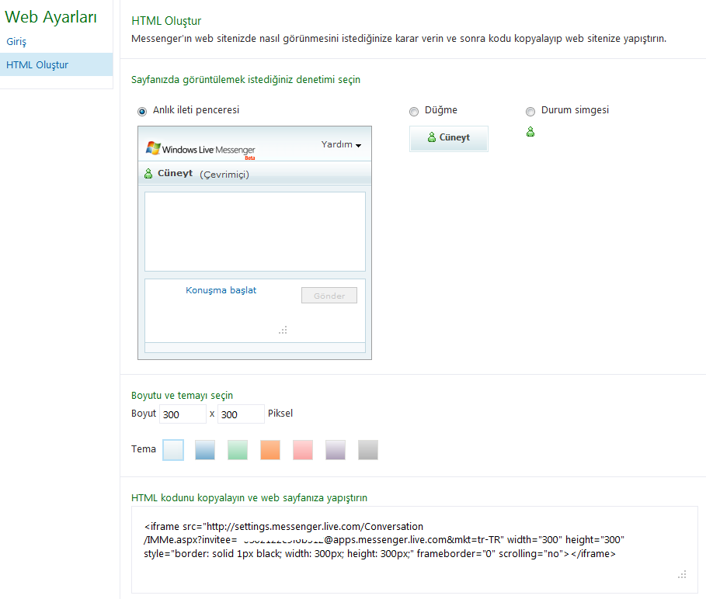Click the (Çevrimiçi) status text
Image resolution: width=706 pixels, height=599 pixels.
pyautogui.click(x=224, y=175)
